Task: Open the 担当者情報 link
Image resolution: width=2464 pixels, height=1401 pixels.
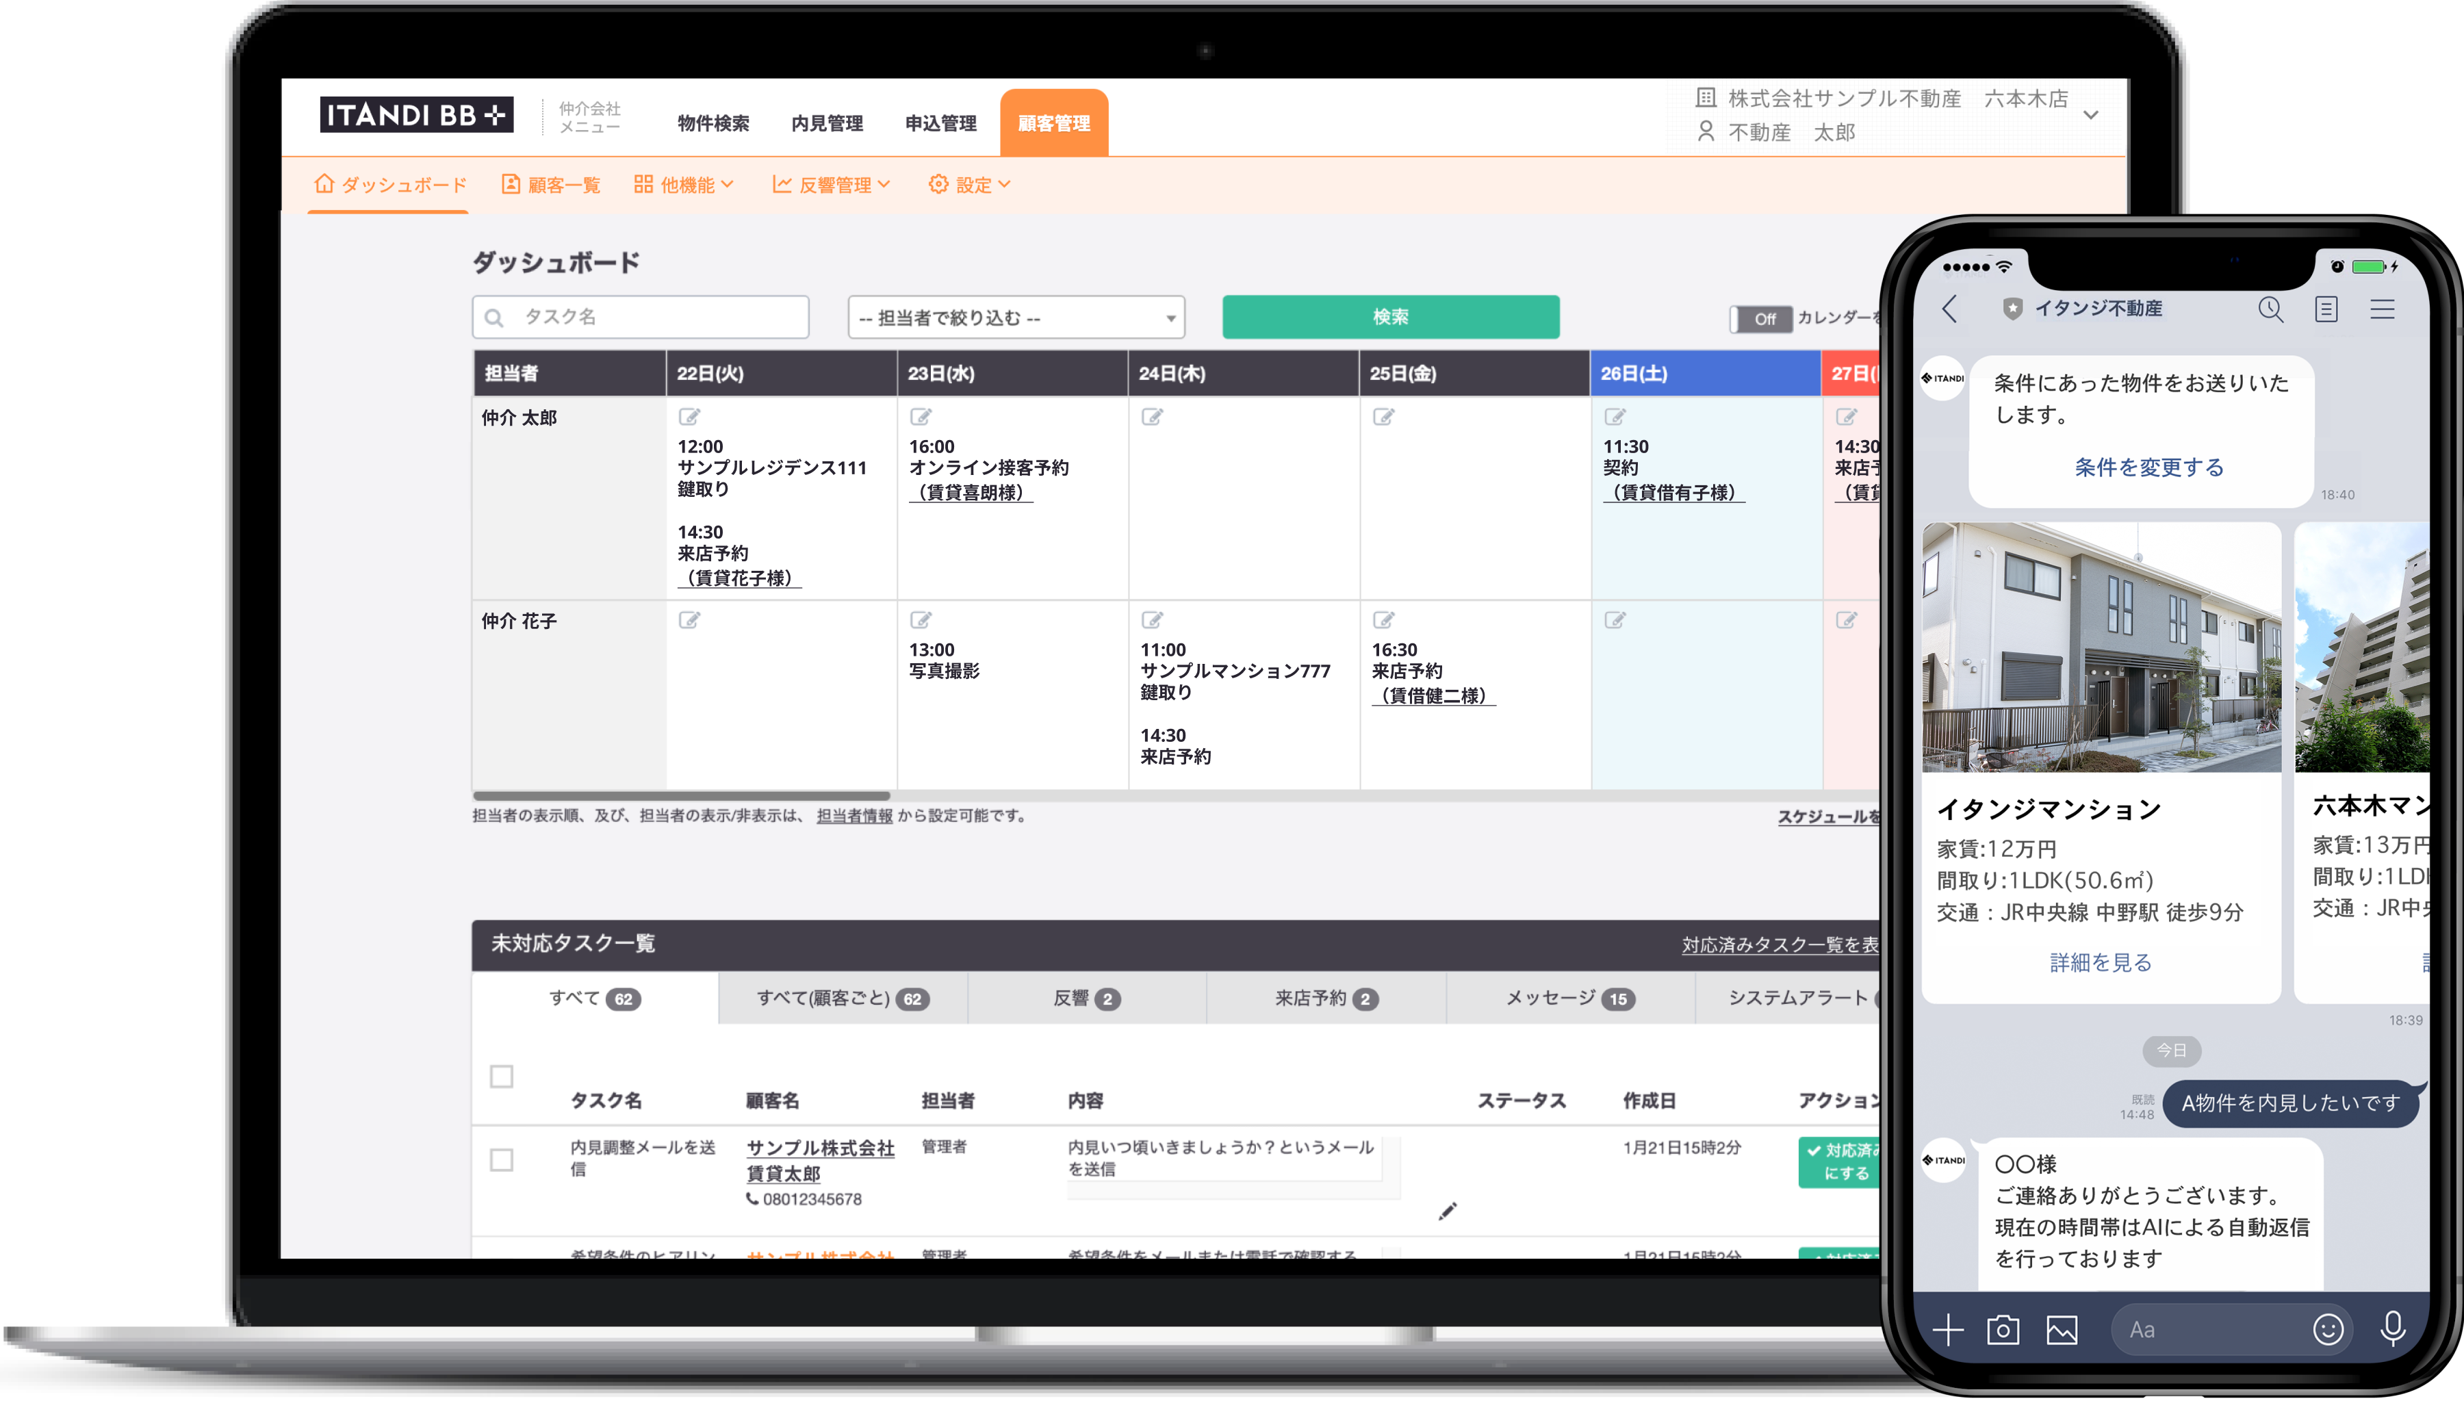Action: (854, 816)
